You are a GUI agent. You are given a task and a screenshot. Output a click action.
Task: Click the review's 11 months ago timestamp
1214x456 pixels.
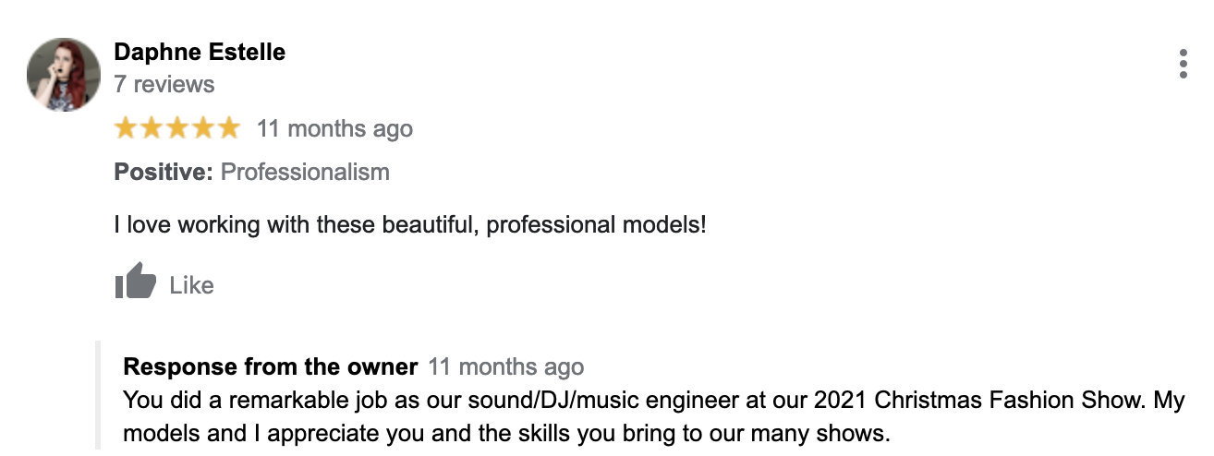[334, 128]
